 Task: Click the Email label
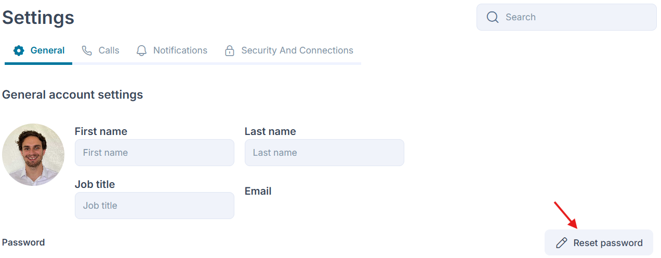coord(258,191)
